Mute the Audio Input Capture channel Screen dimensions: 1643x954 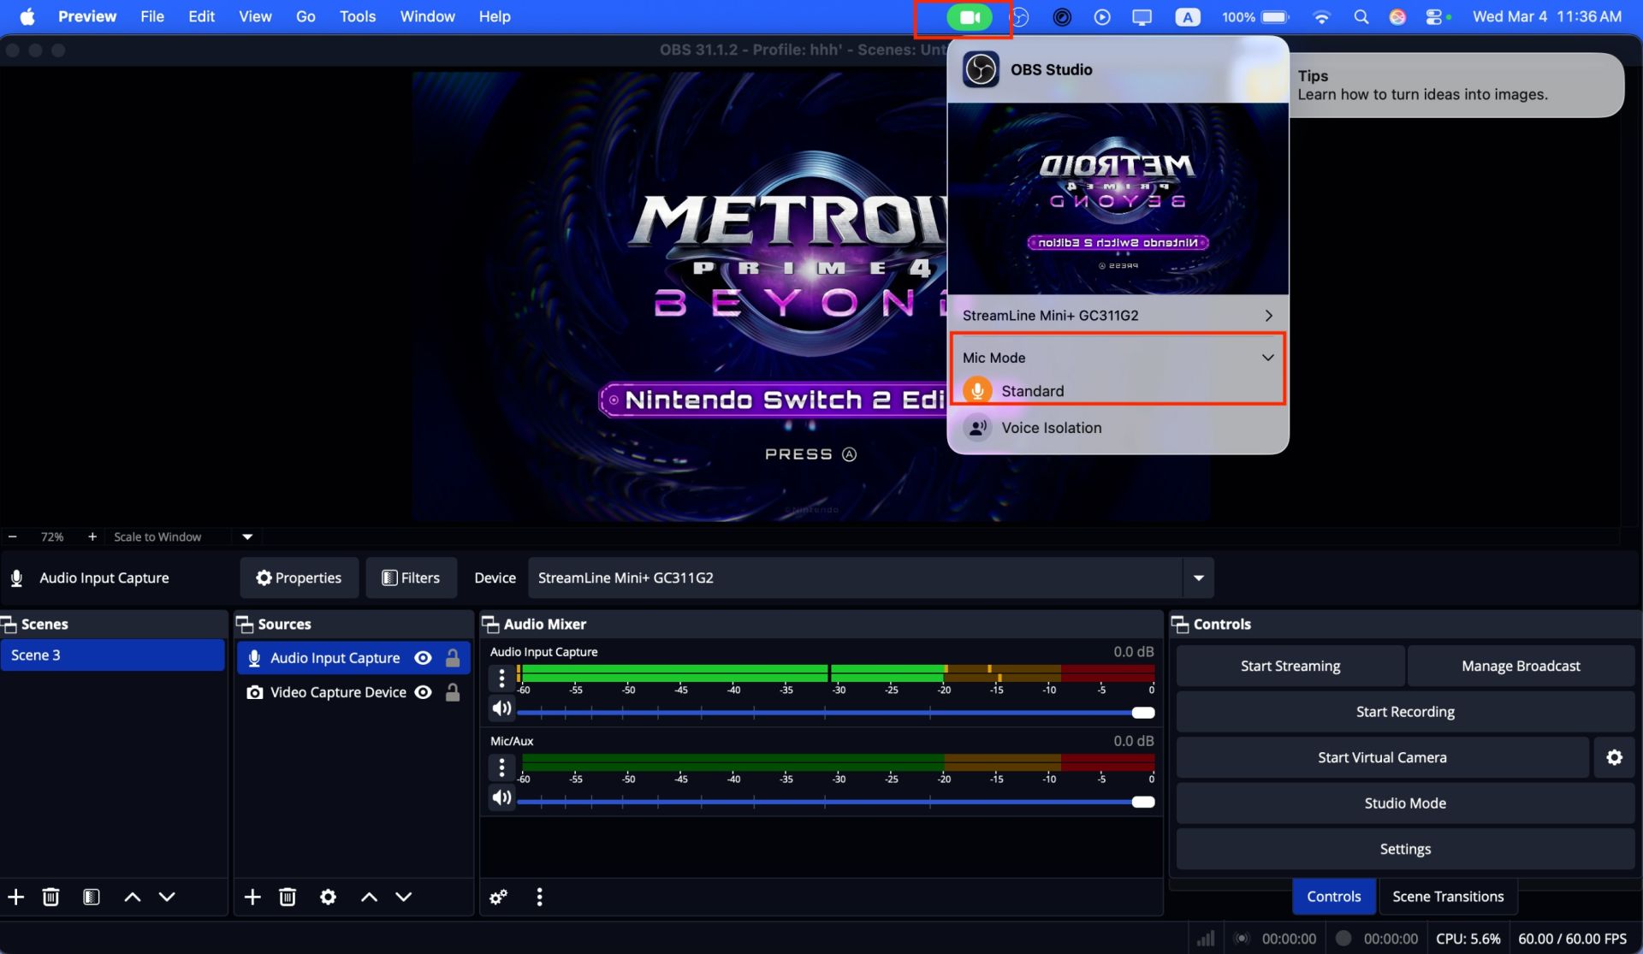(x=501, y=708)
